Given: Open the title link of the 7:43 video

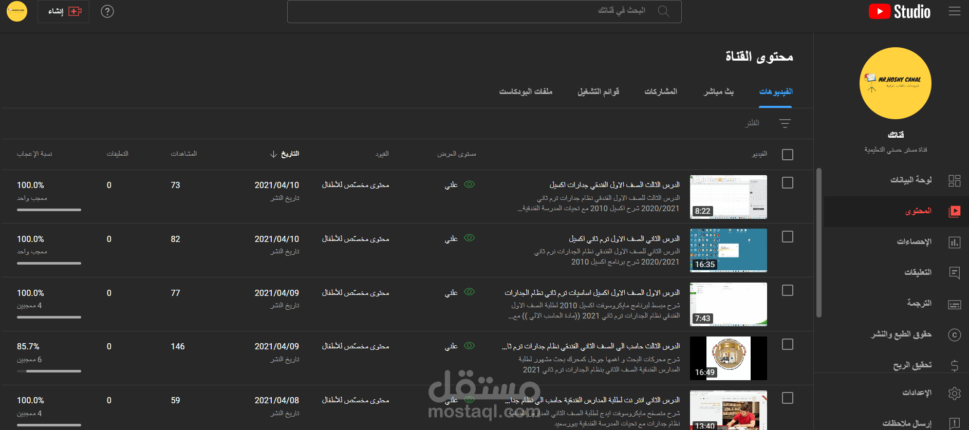Looking at the screenshot, I should (x=592, y=293).
